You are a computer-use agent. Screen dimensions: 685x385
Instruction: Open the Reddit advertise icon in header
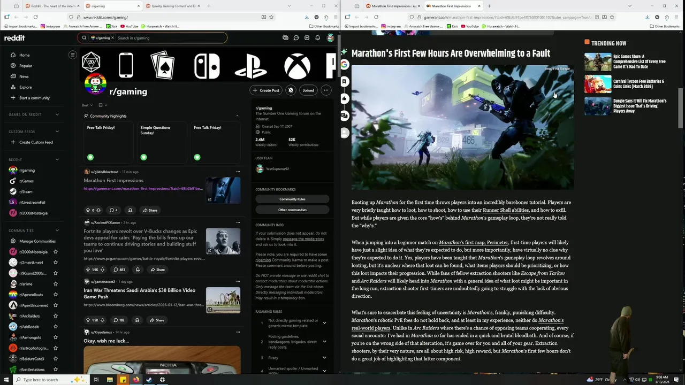pyautogui.click(x=285, y=38)
